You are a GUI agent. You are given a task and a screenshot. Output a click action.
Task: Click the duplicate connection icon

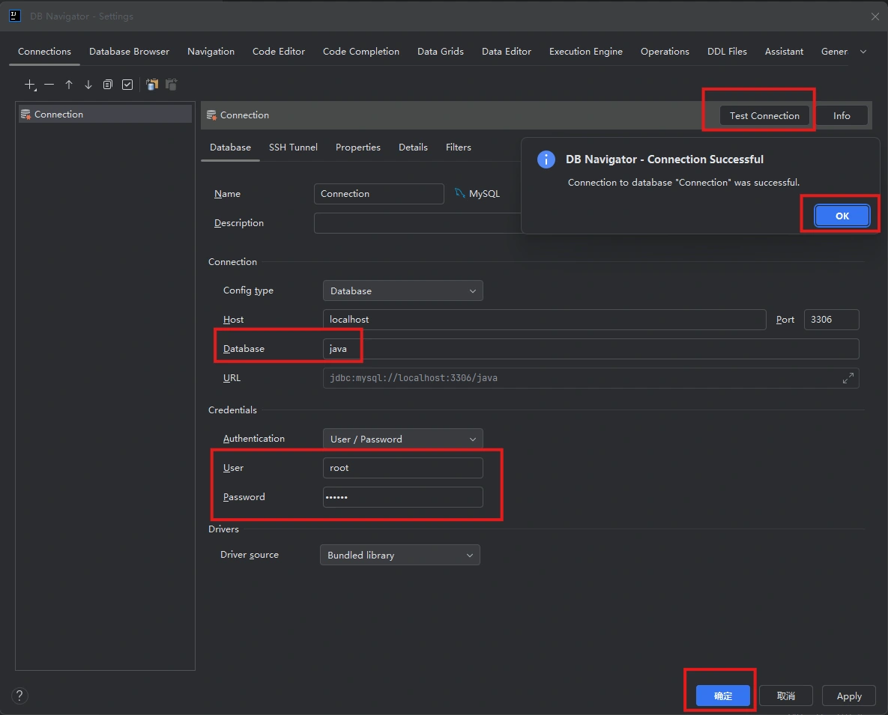pyautogui.click(x=108, y=85)
